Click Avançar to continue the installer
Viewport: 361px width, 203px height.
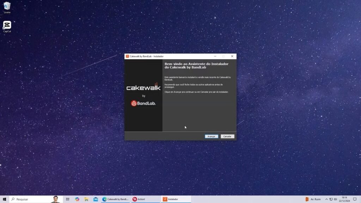[212, 136]
